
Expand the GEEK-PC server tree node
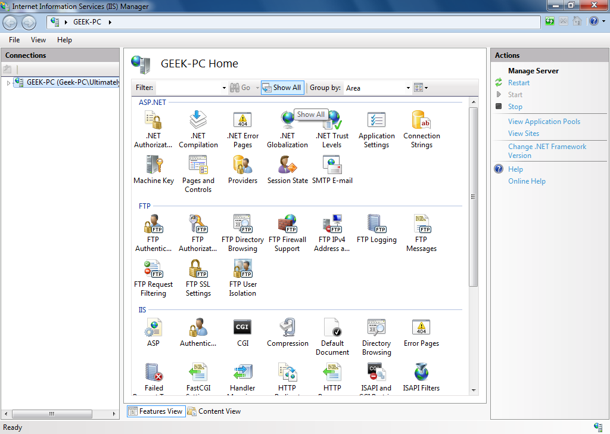(x=8, y=83)
